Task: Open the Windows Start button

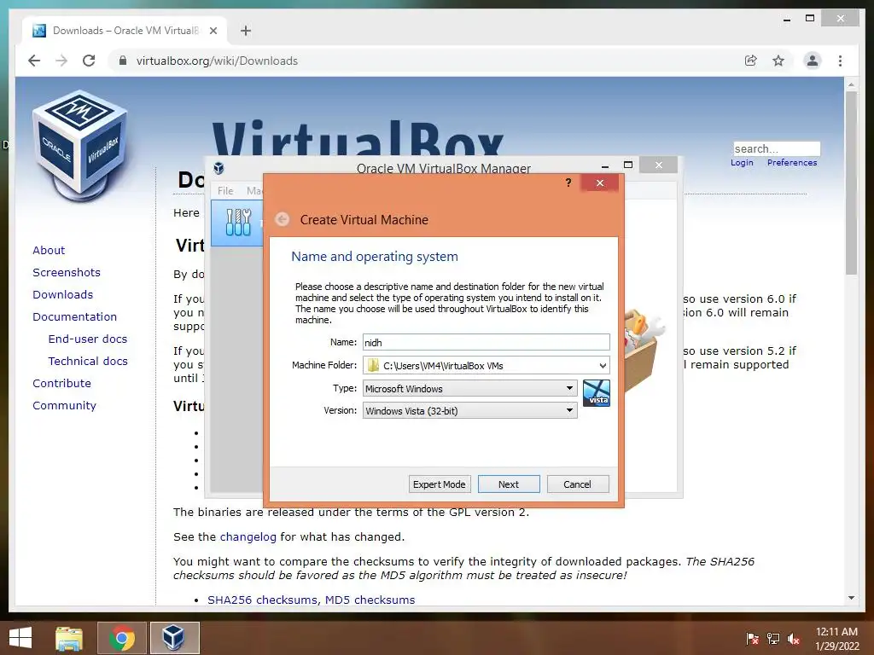Action: tap(20, 638)
